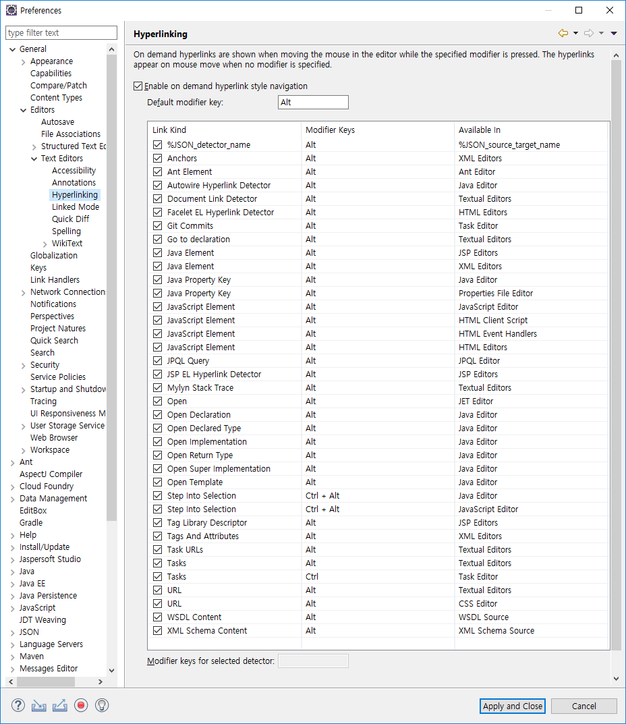The height and width of the screenshot is (724, 626).
Task: Select Keys in the preferences tree
Action: click(x=38, y=267)
